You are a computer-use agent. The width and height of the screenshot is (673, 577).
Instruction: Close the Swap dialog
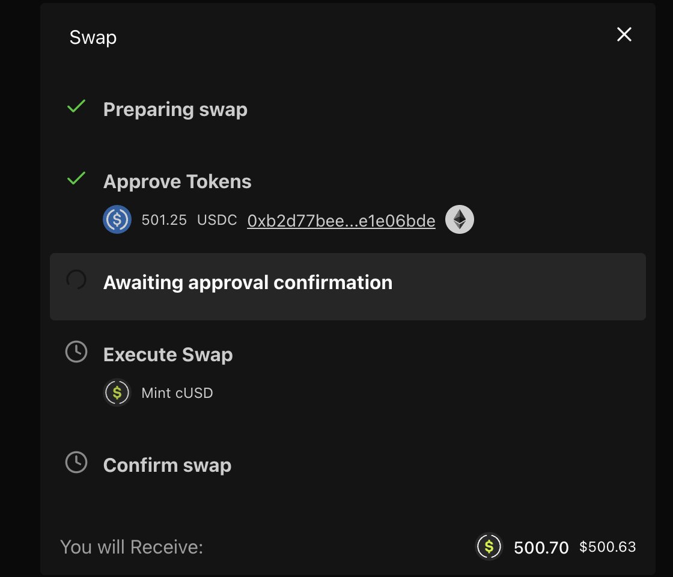[x=624, y=35]
